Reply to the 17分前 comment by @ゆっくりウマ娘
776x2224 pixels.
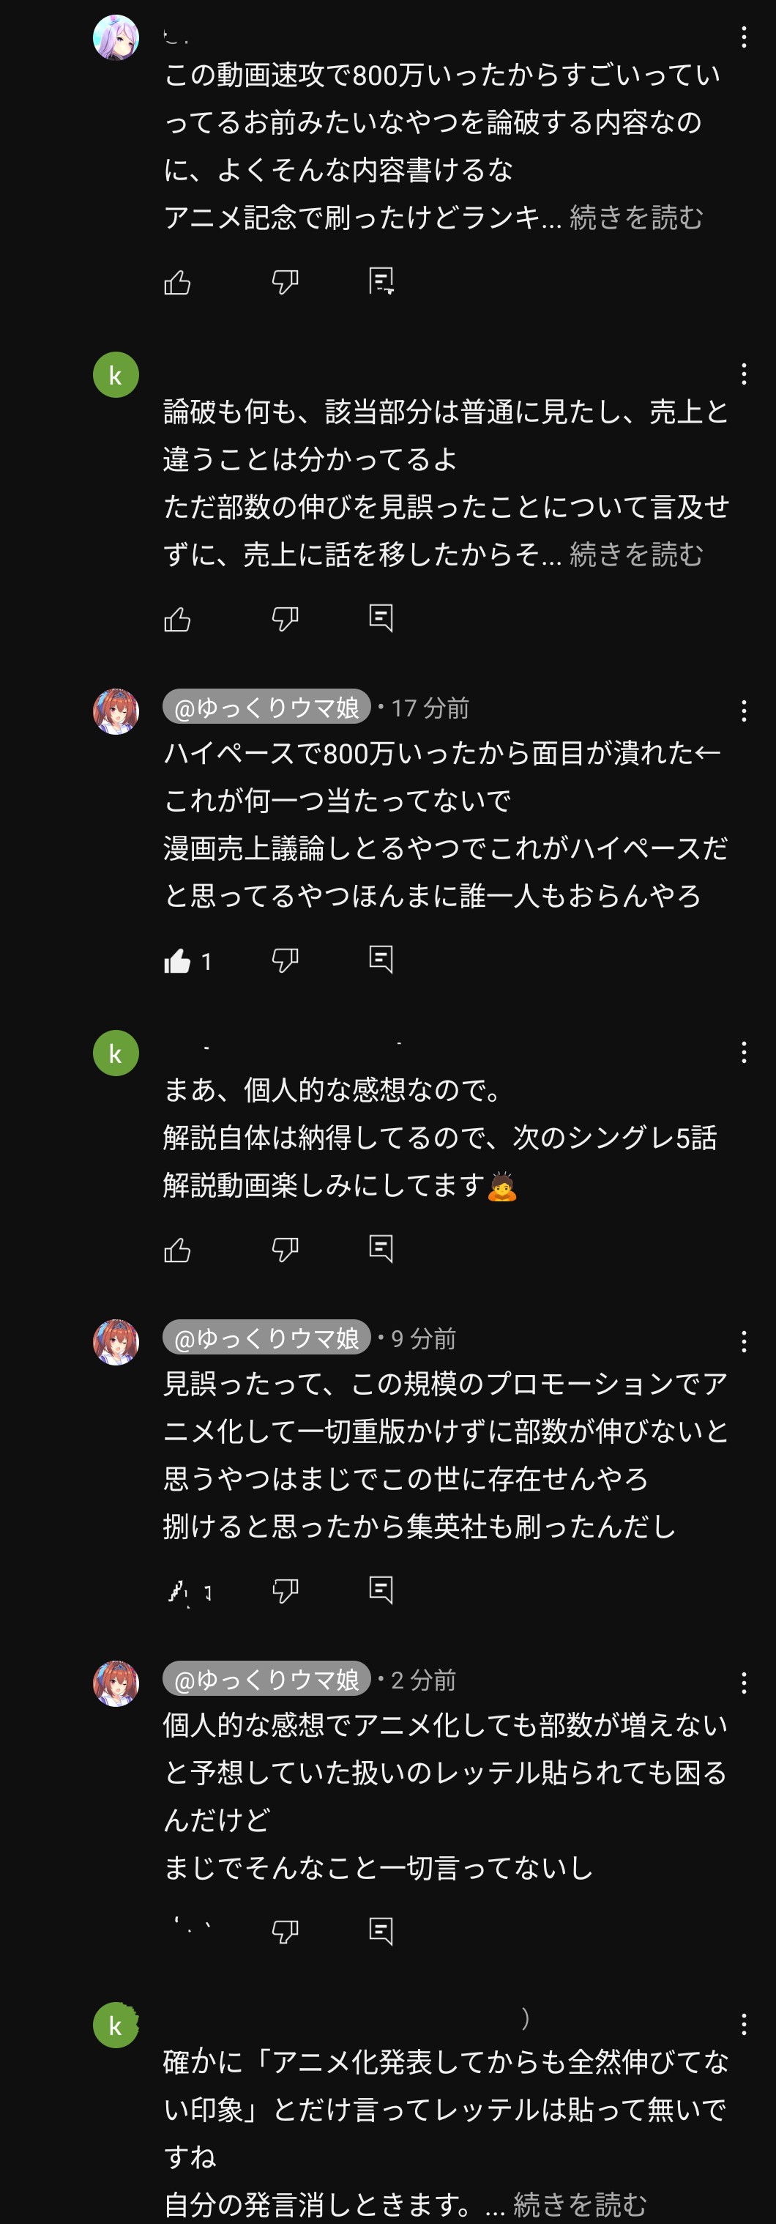(381, 959)
